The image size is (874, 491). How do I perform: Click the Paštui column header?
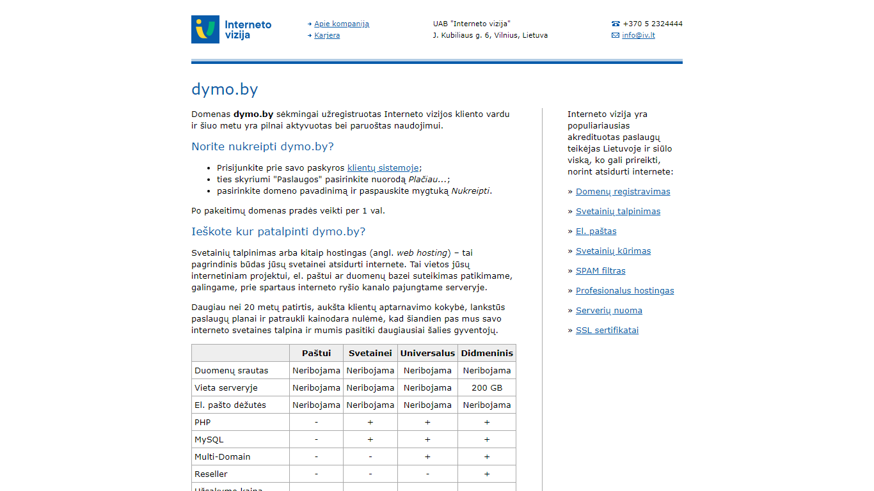pyautogui.click(x=317, y=353)
